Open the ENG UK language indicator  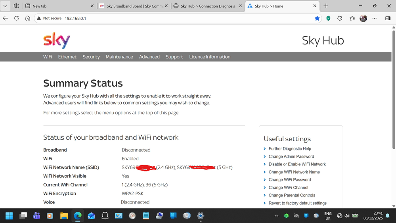pos(328,216)
